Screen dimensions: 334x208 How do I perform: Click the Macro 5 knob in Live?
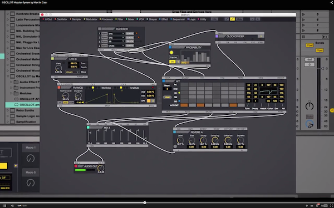click(31, 182)
